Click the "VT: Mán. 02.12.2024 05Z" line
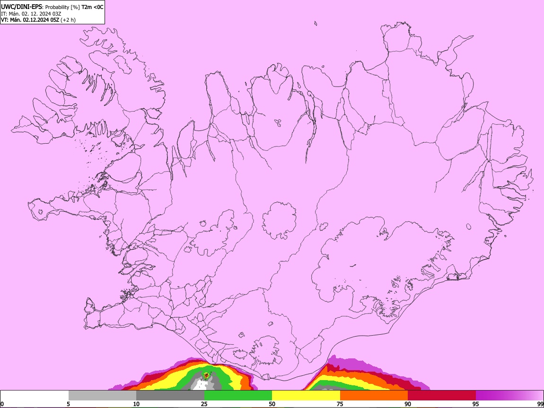Screen dimensions: 544x408 [x=30, y=20]
